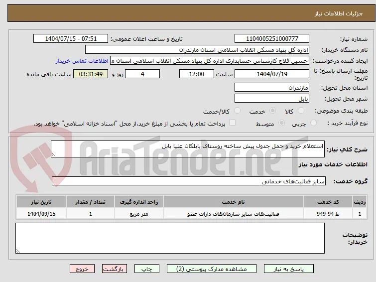
Task: Click the کد خدمت column header
Action: (328, 202)
